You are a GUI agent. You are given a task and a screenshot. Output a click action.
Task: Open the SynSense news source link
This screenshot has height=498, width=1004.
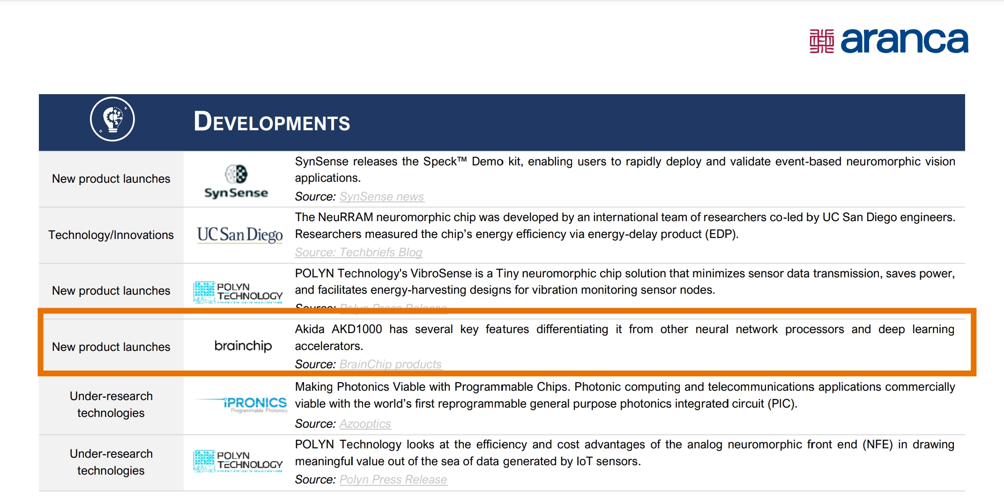click(x=382, y=197)
